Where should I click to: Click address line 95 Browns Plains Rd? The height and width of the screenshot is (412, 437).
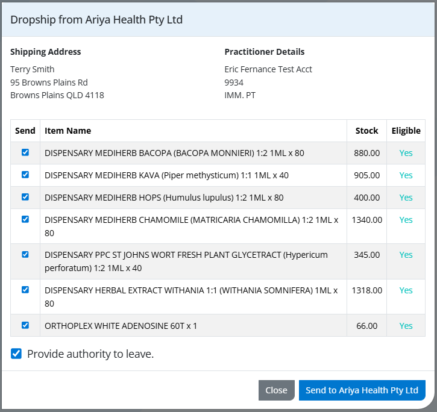pyautogui.click(x=49, y=83)
